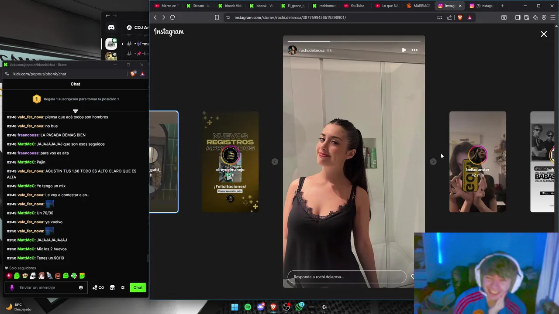Viewport: 559px width, 314px height.
Task: Select the angry red face emote
Action: [58, 276]
